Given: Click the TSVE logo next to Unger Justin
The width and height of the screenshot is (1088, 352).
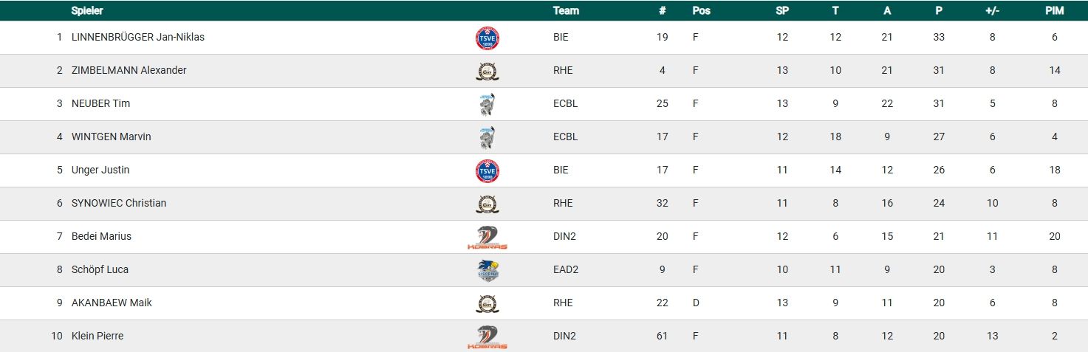Looking at the screenshot, I should pos(487,170).
